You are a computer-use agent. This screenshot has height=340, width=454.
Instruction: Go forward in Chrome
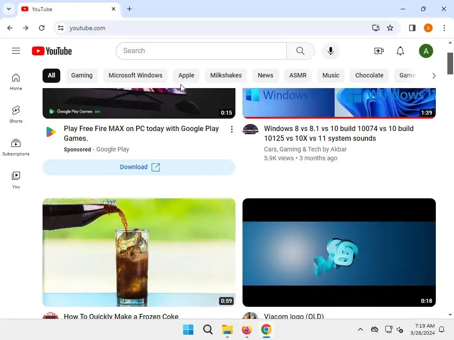[x=25, y=28]
